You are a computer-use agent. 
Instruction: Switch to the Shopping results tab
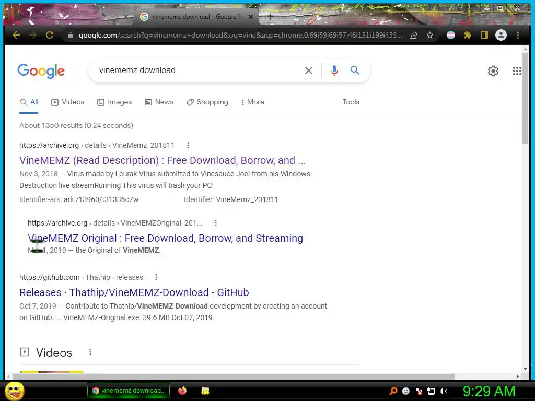tap(207, 102)
